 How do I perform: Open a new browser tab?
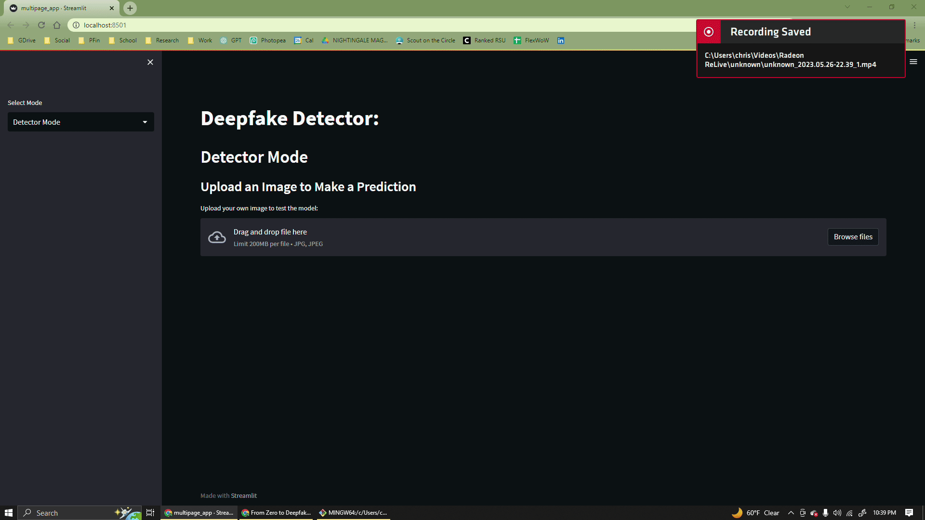click(130, 8)
